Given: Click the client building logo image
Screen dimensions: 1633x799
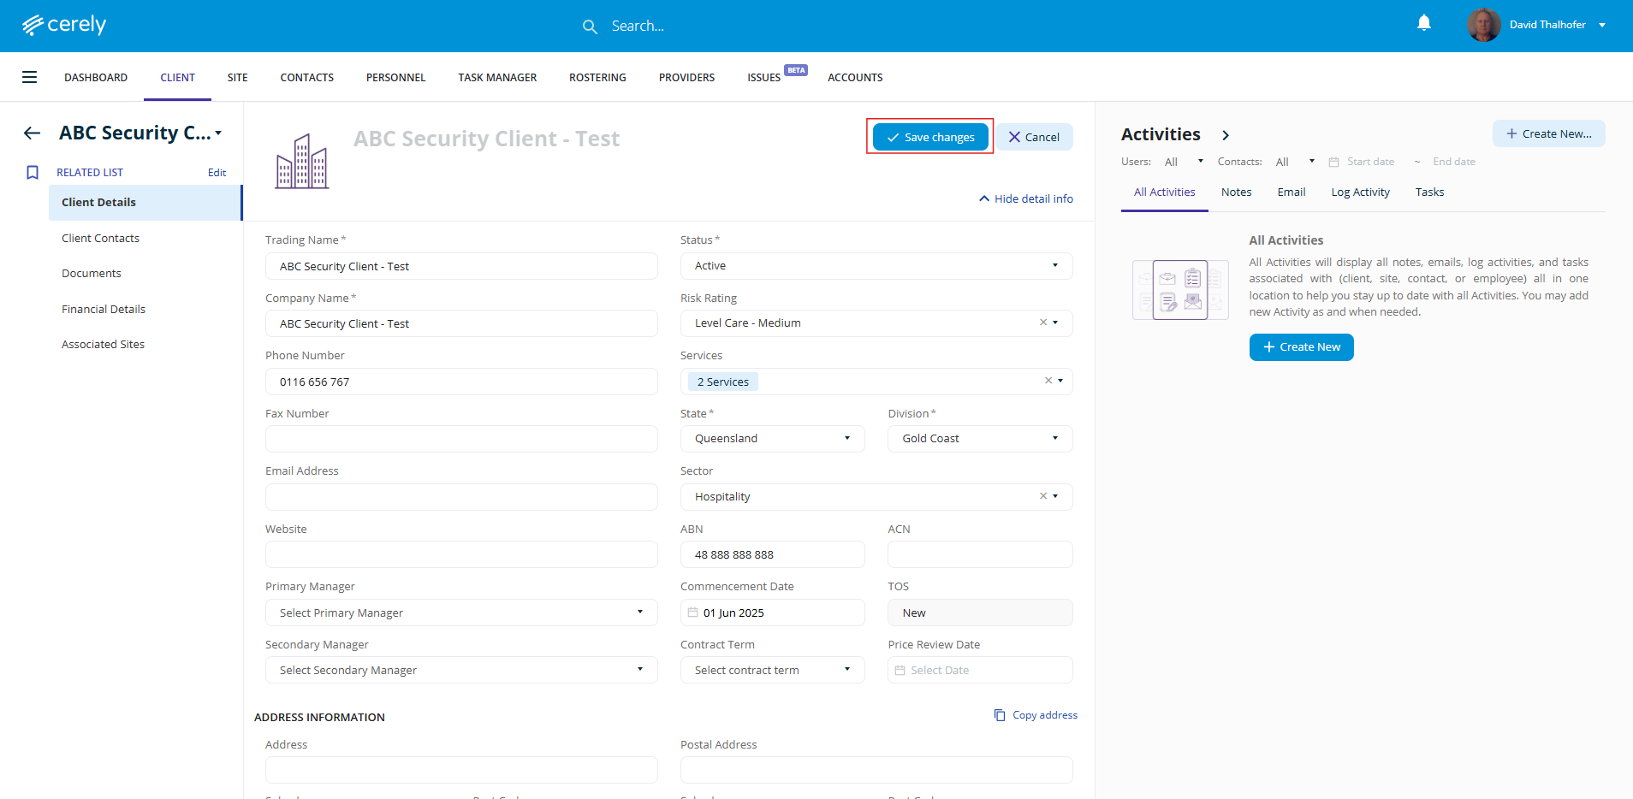Looking at the screenshot, I should 301,161.
